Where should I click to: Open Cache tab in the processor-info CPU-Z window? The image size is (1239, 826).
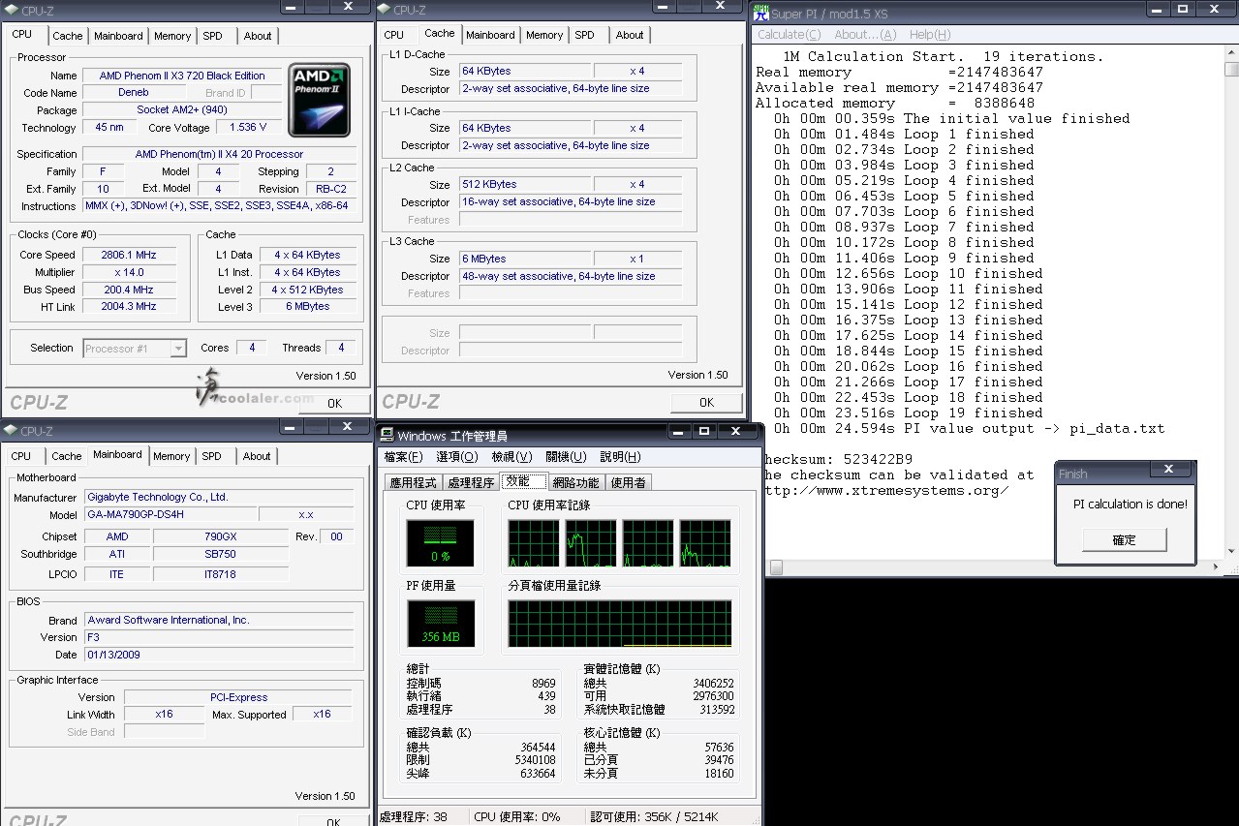(x=68, y=36)
